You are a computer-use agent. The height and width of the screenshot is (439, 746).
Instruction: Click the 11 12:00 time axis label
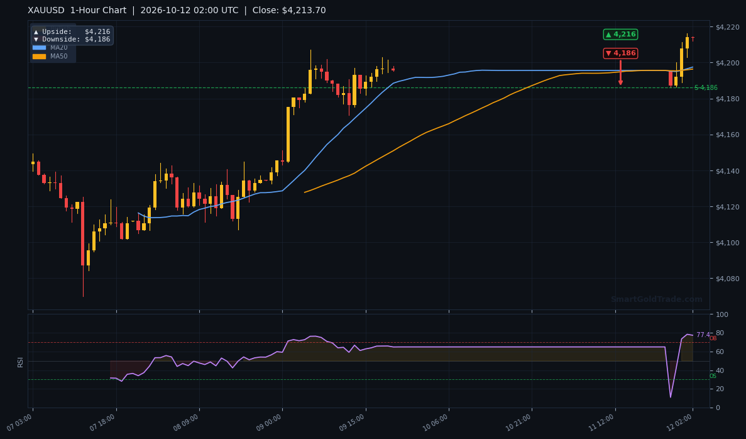[x=602, y=423]
